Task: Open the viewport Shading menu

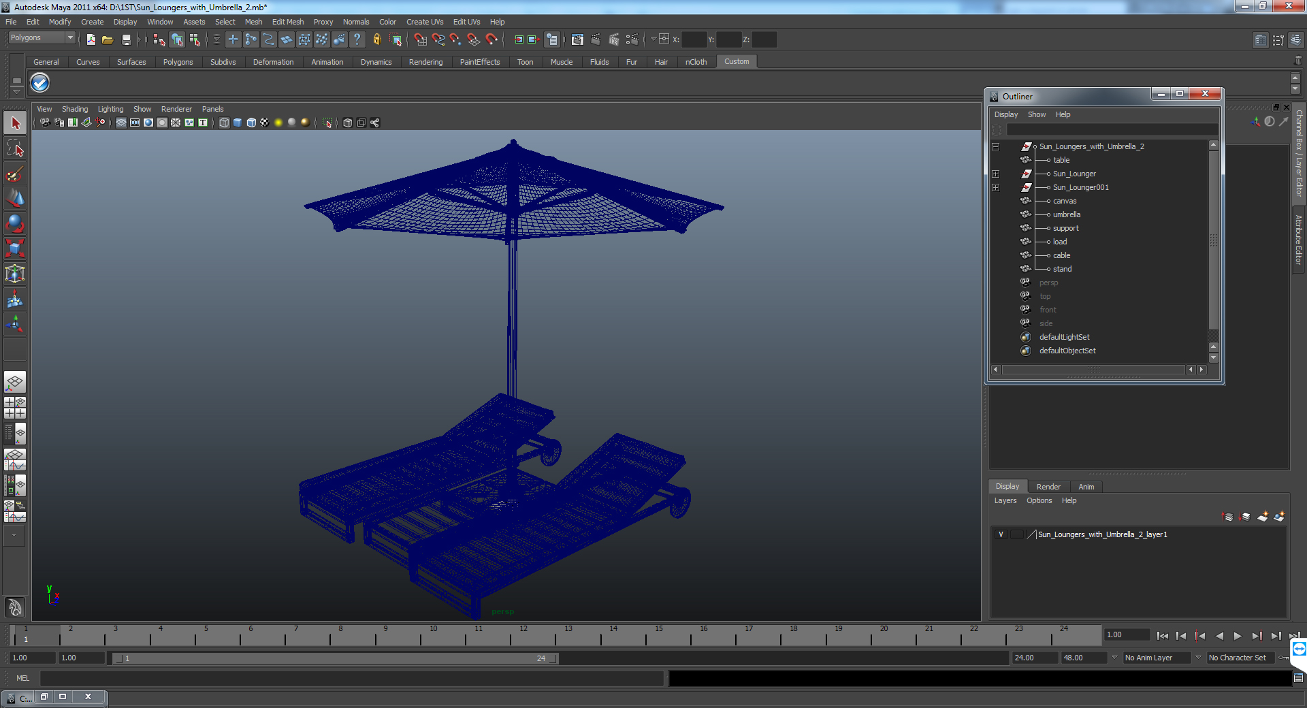Action: (x=75, y=109)
